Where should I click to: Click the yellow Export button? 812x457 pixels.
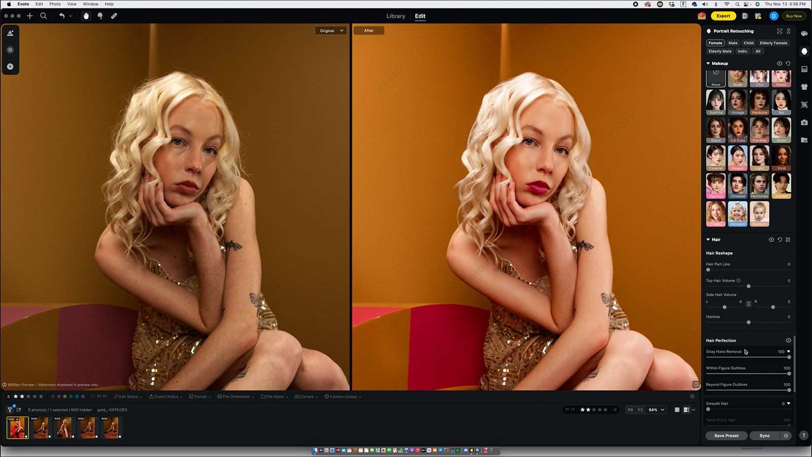pos(723,16)
